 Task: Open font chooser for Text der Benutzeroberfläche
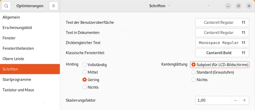[x=222, y=22]
